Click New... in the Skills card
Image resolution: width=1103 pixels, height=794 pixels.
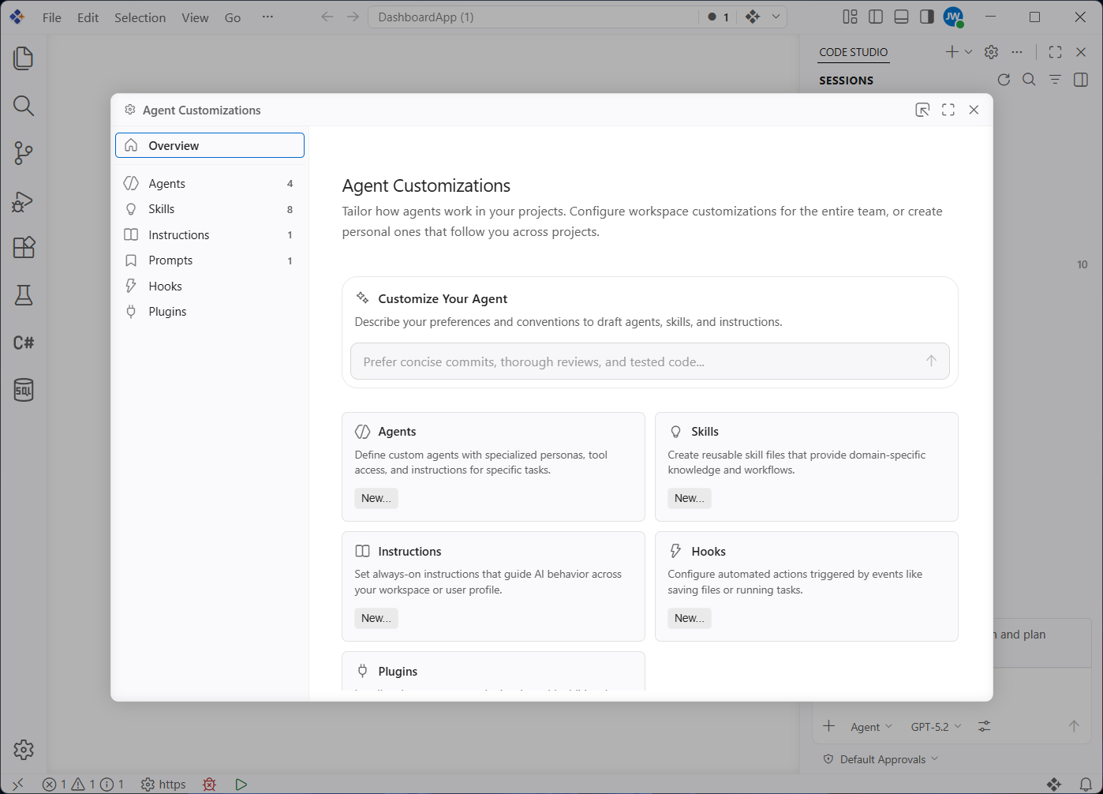click(690, 498)
